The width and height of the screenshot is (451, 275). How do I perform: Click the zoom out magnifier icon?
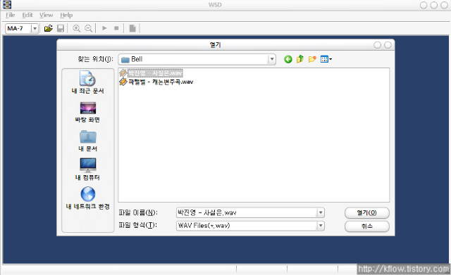[x=88, y=28]
